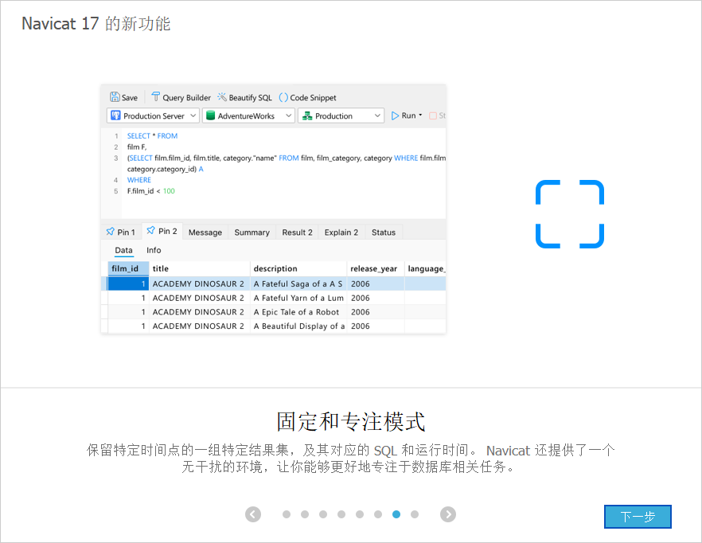The height and width of the screenshot is (543, 702).
Task: Go to the previous feature slide arrow
Action: coord(253,514)
